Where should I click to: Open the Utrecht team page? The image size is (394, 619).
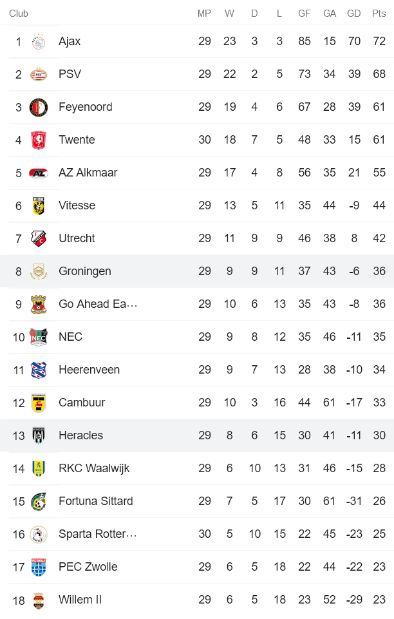click(77, 238)
